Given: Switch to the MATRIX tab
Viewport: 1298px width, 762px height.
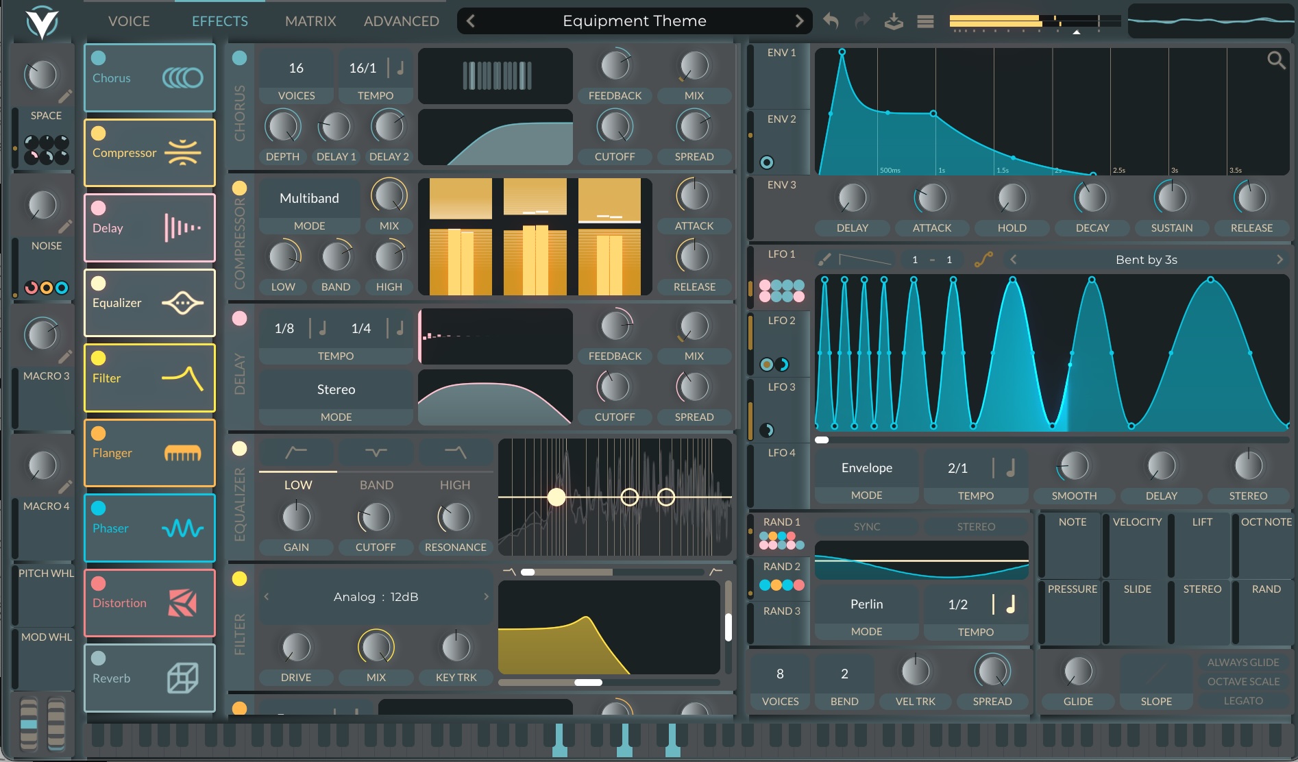Looking at the screenshot, I should tap(310, 21).
